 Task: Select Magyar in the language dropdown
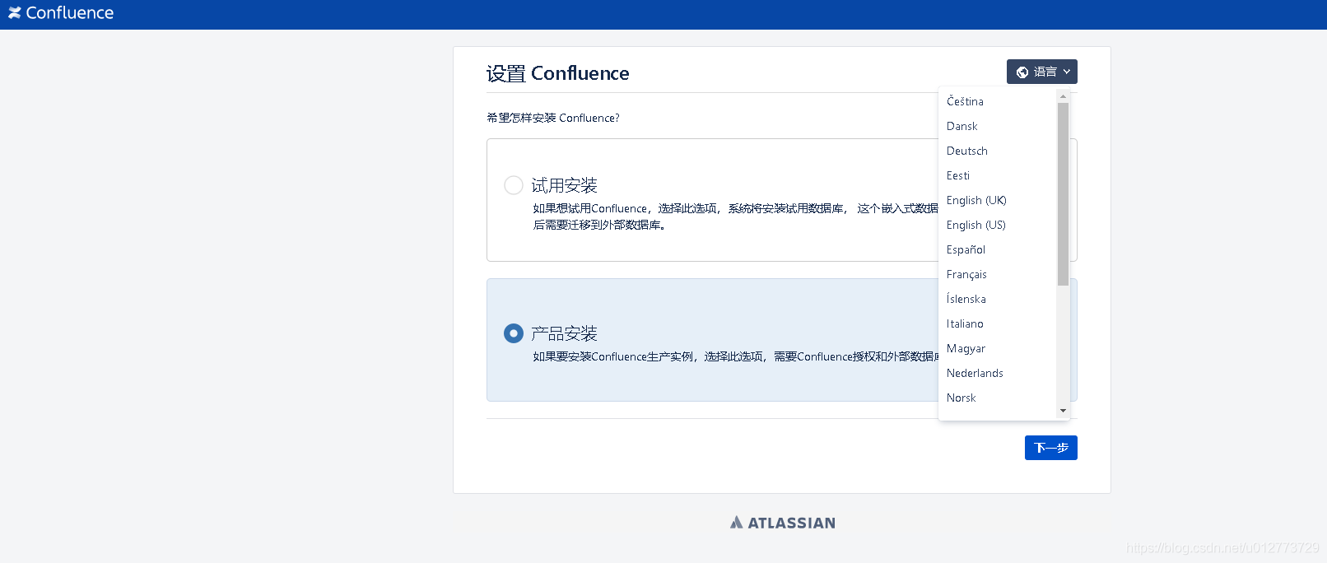[x=966, y=348]
